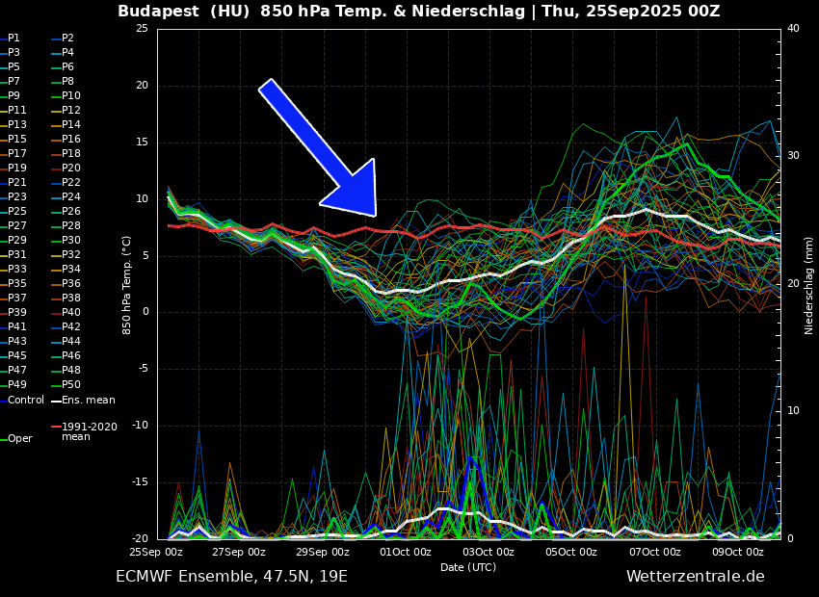Select the P1 legend entry
The height and width of the screenshot is (597, 819).
[x=13, y=39]
